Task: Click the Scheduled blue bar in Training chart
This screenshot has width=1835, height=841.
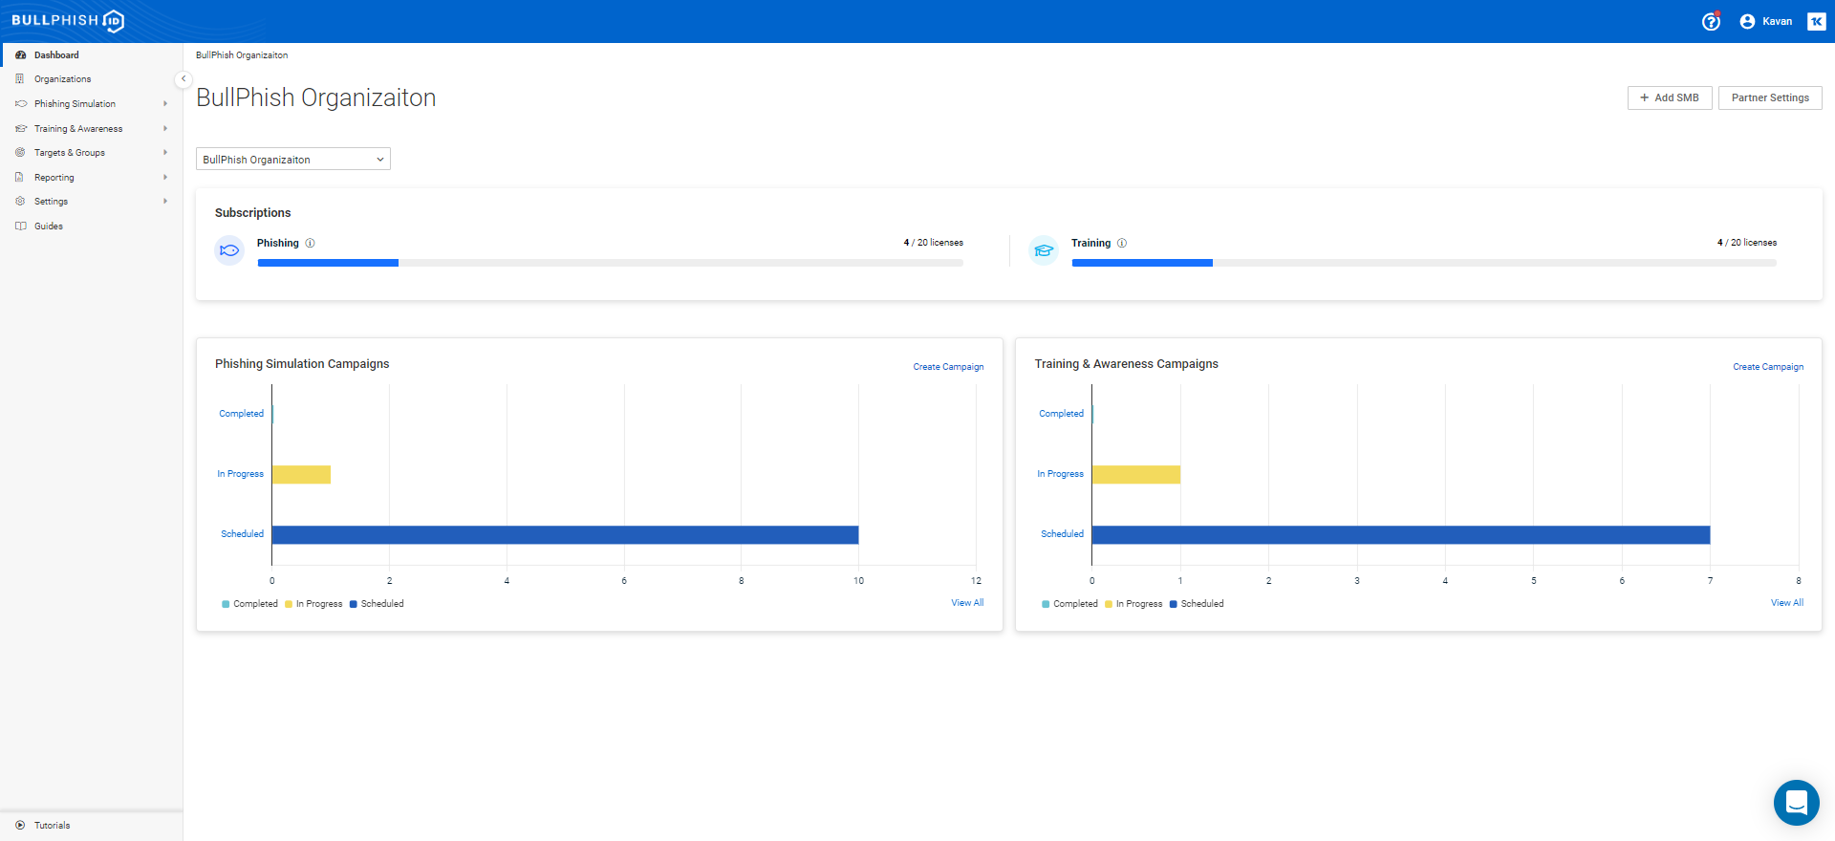Action: (x=1401, y=535)
